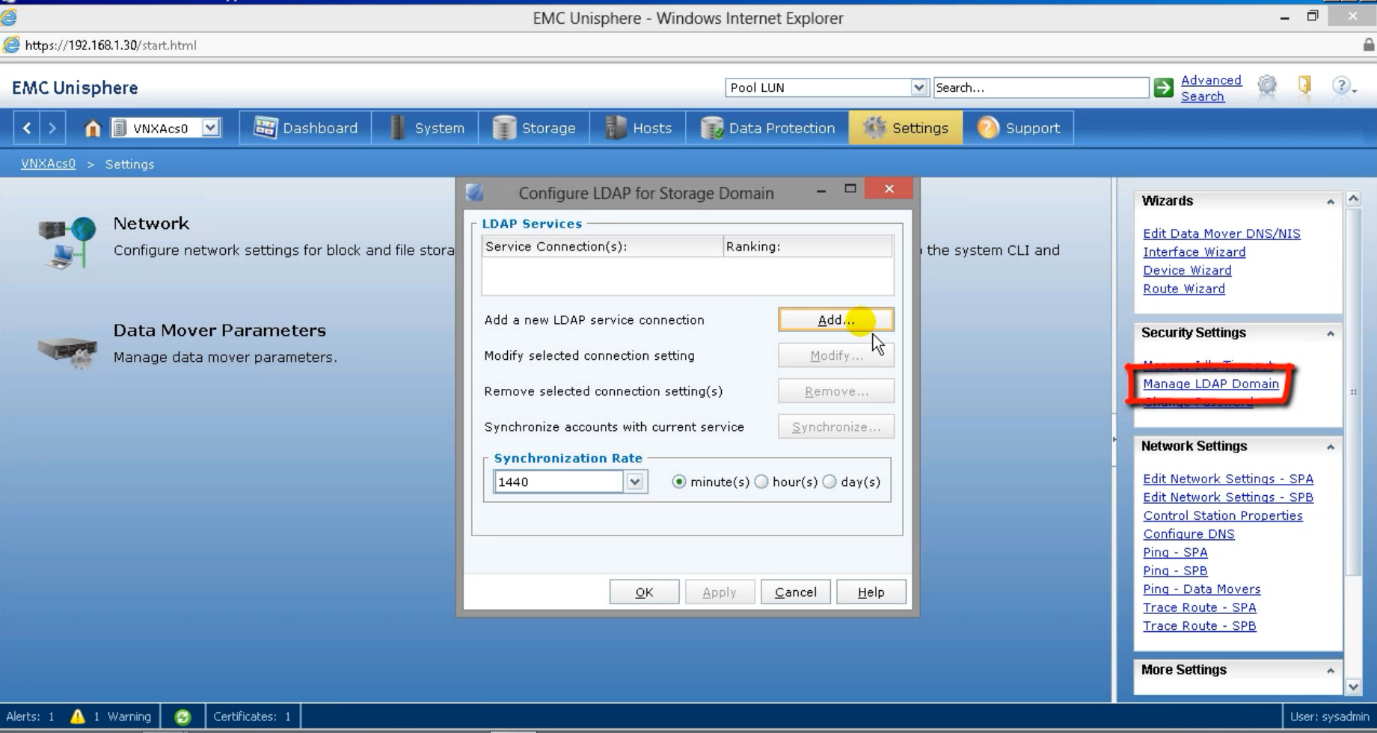
Task: Switch to the System tab
Action: [x=426, y=128]
